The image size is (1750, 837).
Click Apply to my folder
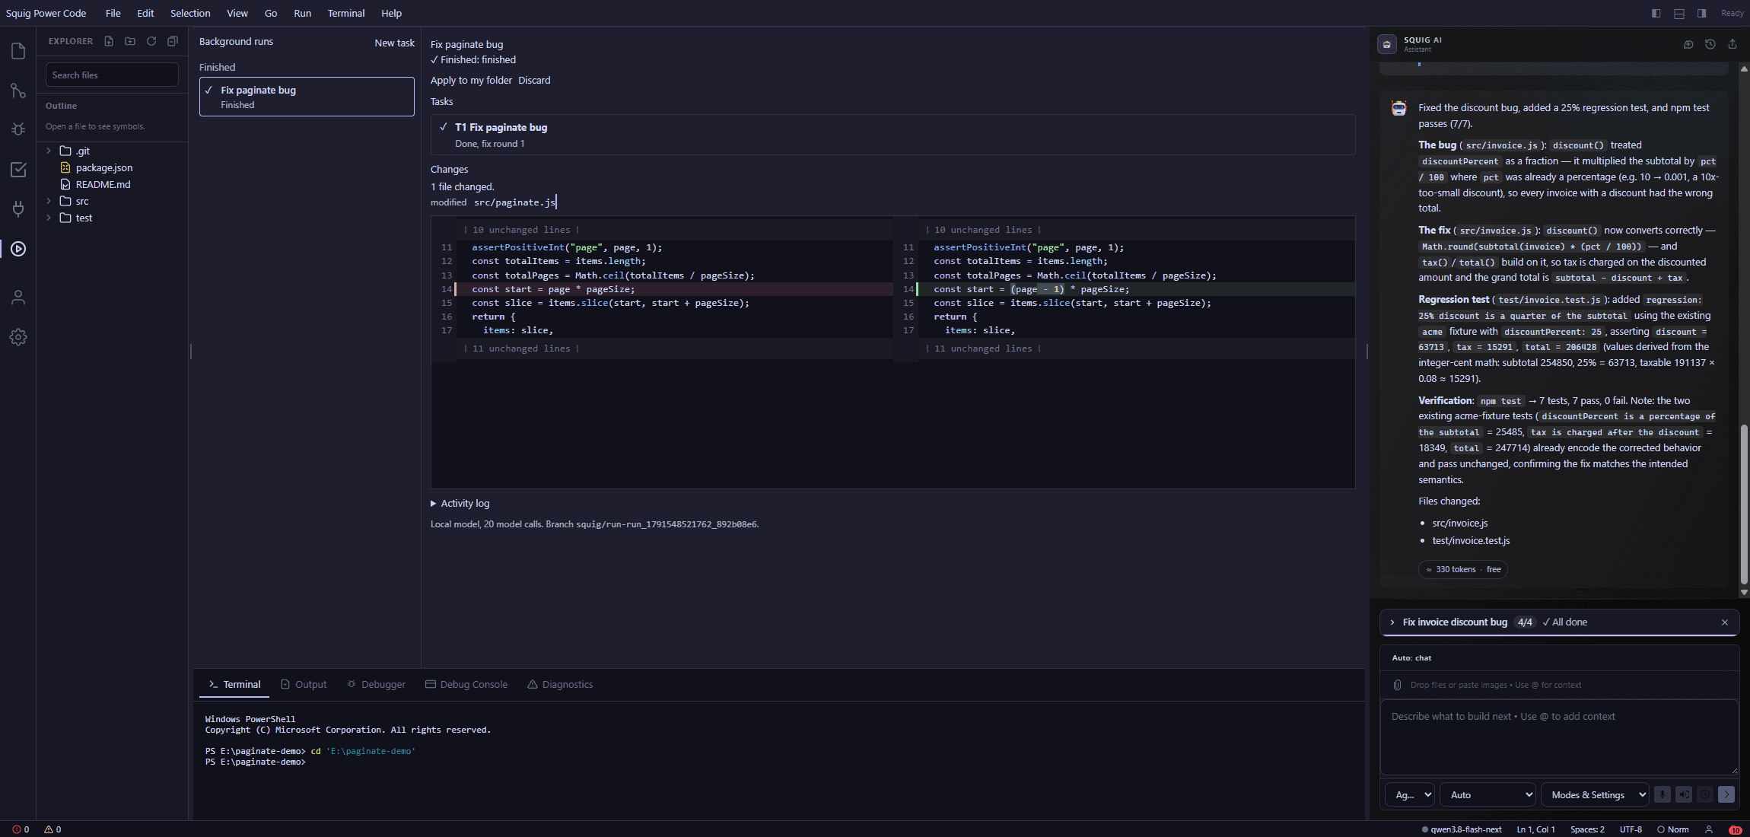471,80
